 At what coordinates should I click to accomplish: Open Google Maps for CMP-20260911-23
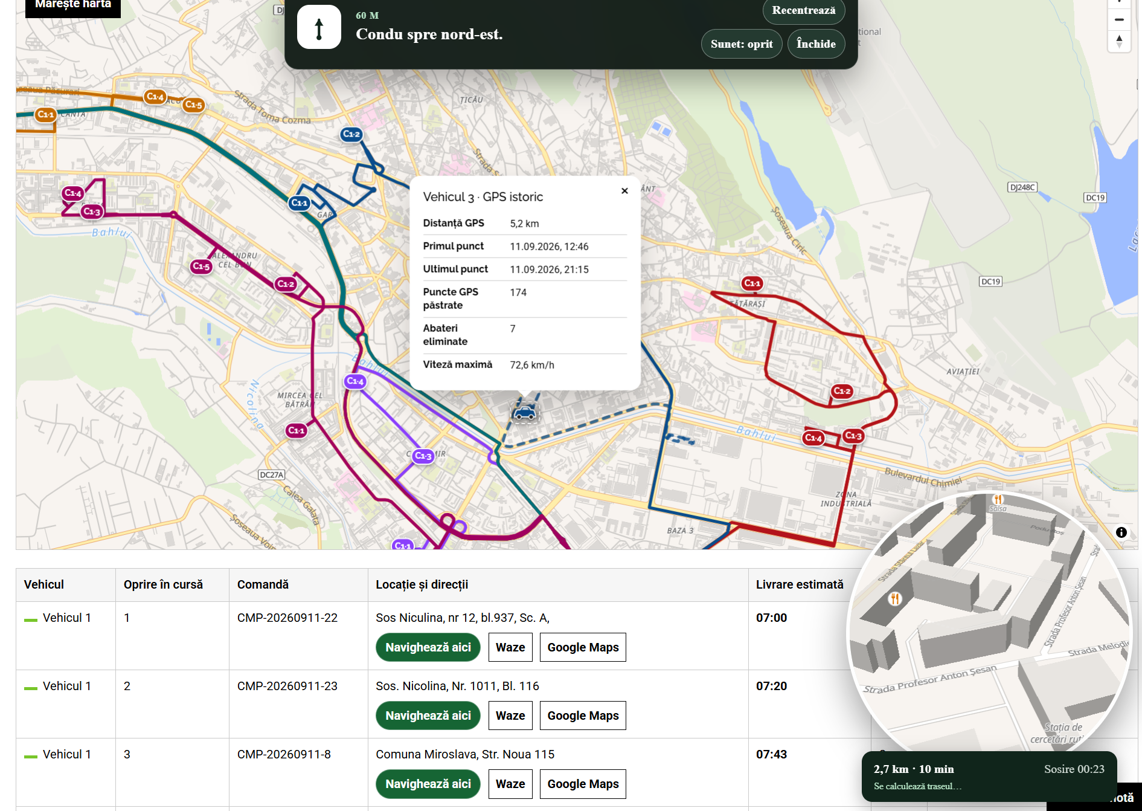click(x=583, y=716)
